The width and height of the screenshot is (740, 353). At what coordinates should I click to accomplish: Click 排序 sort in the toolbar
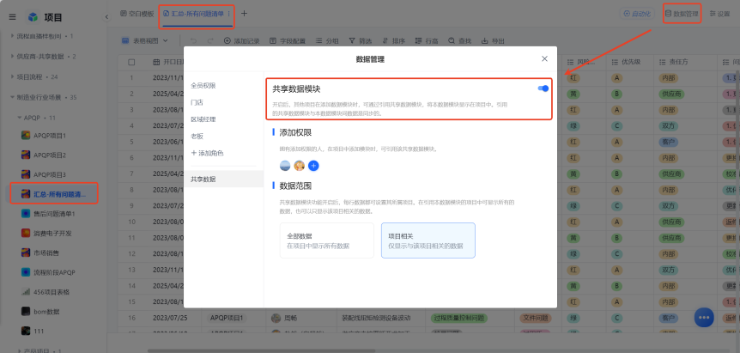393,41
